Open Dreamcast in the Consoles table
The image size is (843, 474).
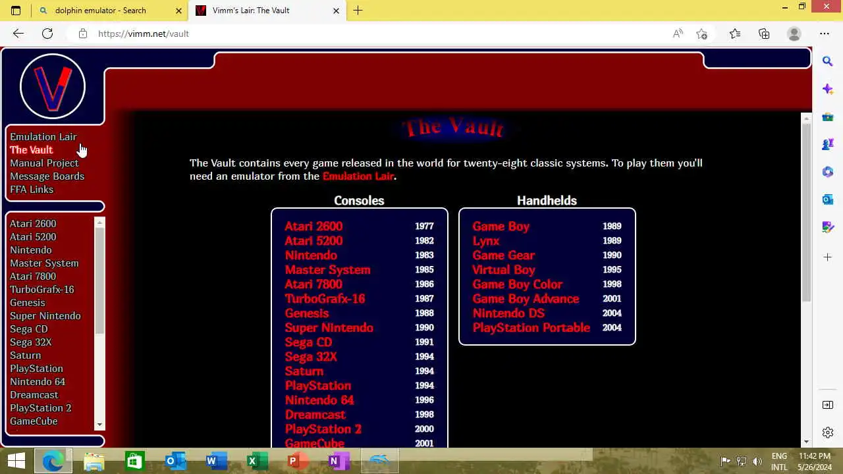pyautogui.click(x=315, y=414)
